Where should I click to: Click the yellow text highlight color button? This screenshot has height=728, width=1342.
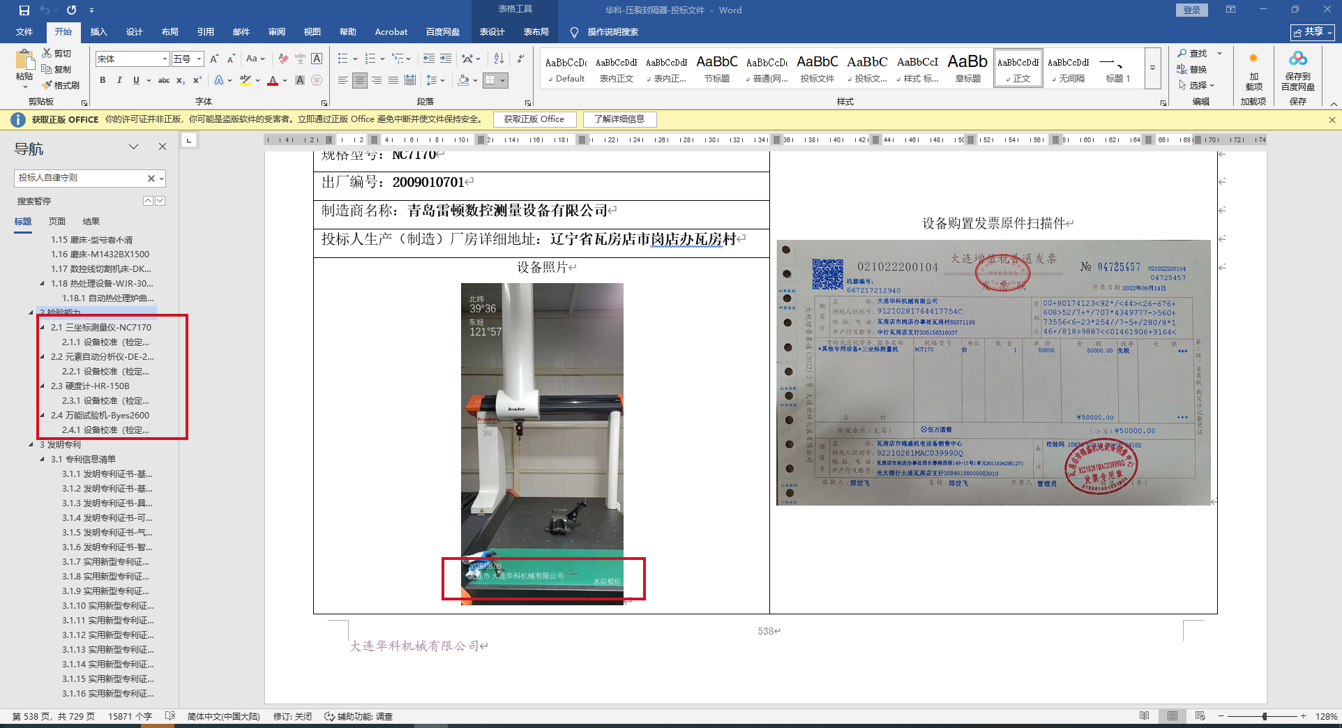coord(245,80)
